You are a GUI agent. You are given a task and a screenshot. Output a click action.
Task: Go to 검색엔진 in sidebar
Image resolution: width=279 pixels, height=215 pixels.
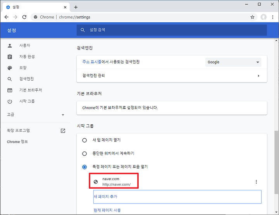[x=26, y=79]
